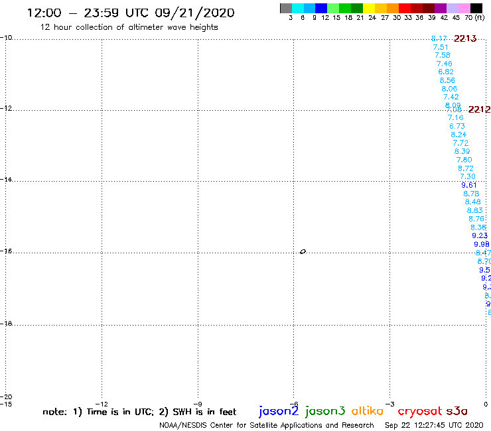Image resolution: width=491 pixels, height=431 pixels.
Task: Click the wave height value '7.30'
Action: pos(468,176)
